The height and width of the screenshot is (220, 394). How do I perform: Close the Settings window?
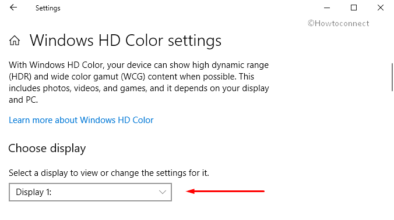coord(381,8)
